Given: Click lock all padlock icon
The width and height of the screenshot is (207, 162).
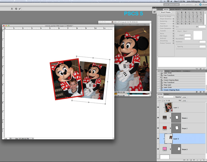Looking at the screenshot, I should [x=169, y=101].
